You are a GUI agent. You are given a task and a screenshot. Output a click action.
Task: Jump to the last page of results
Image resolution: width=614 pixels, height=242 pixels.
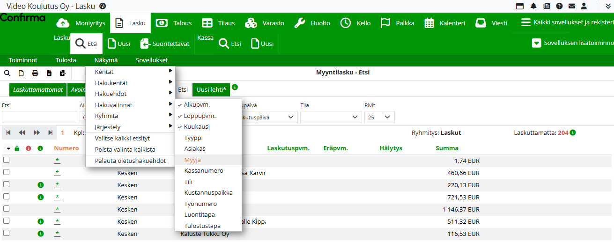50,132
